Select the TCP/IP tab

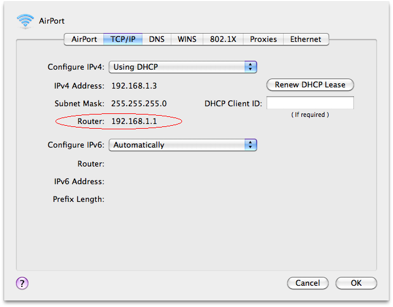(123, 40)
